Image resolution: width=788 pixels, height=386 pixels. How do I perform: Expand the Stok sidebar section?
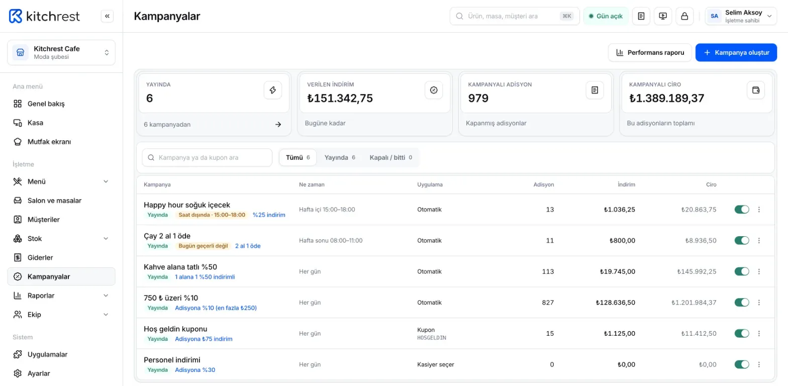pos(61,238)
